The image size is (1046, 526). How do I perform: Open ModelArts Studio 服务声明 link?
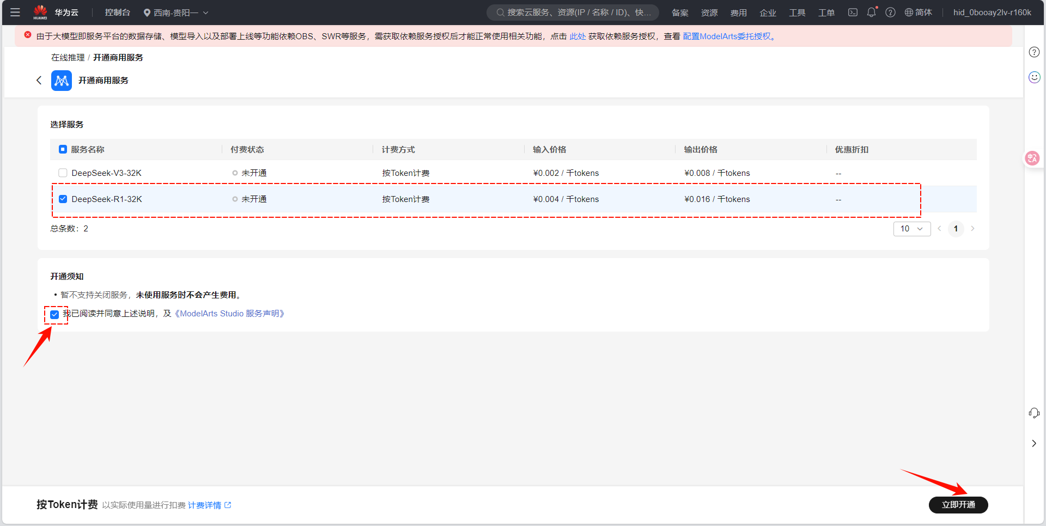(230, 314)
